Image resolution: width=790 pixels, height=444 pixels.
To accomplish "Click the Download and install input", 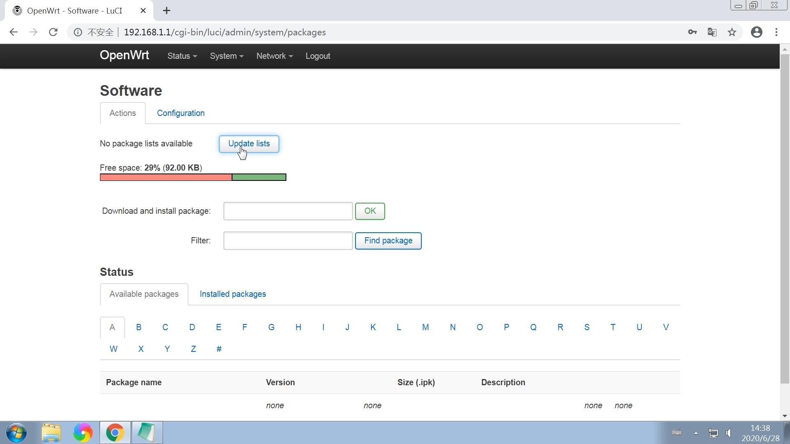I will pos(288,211).
